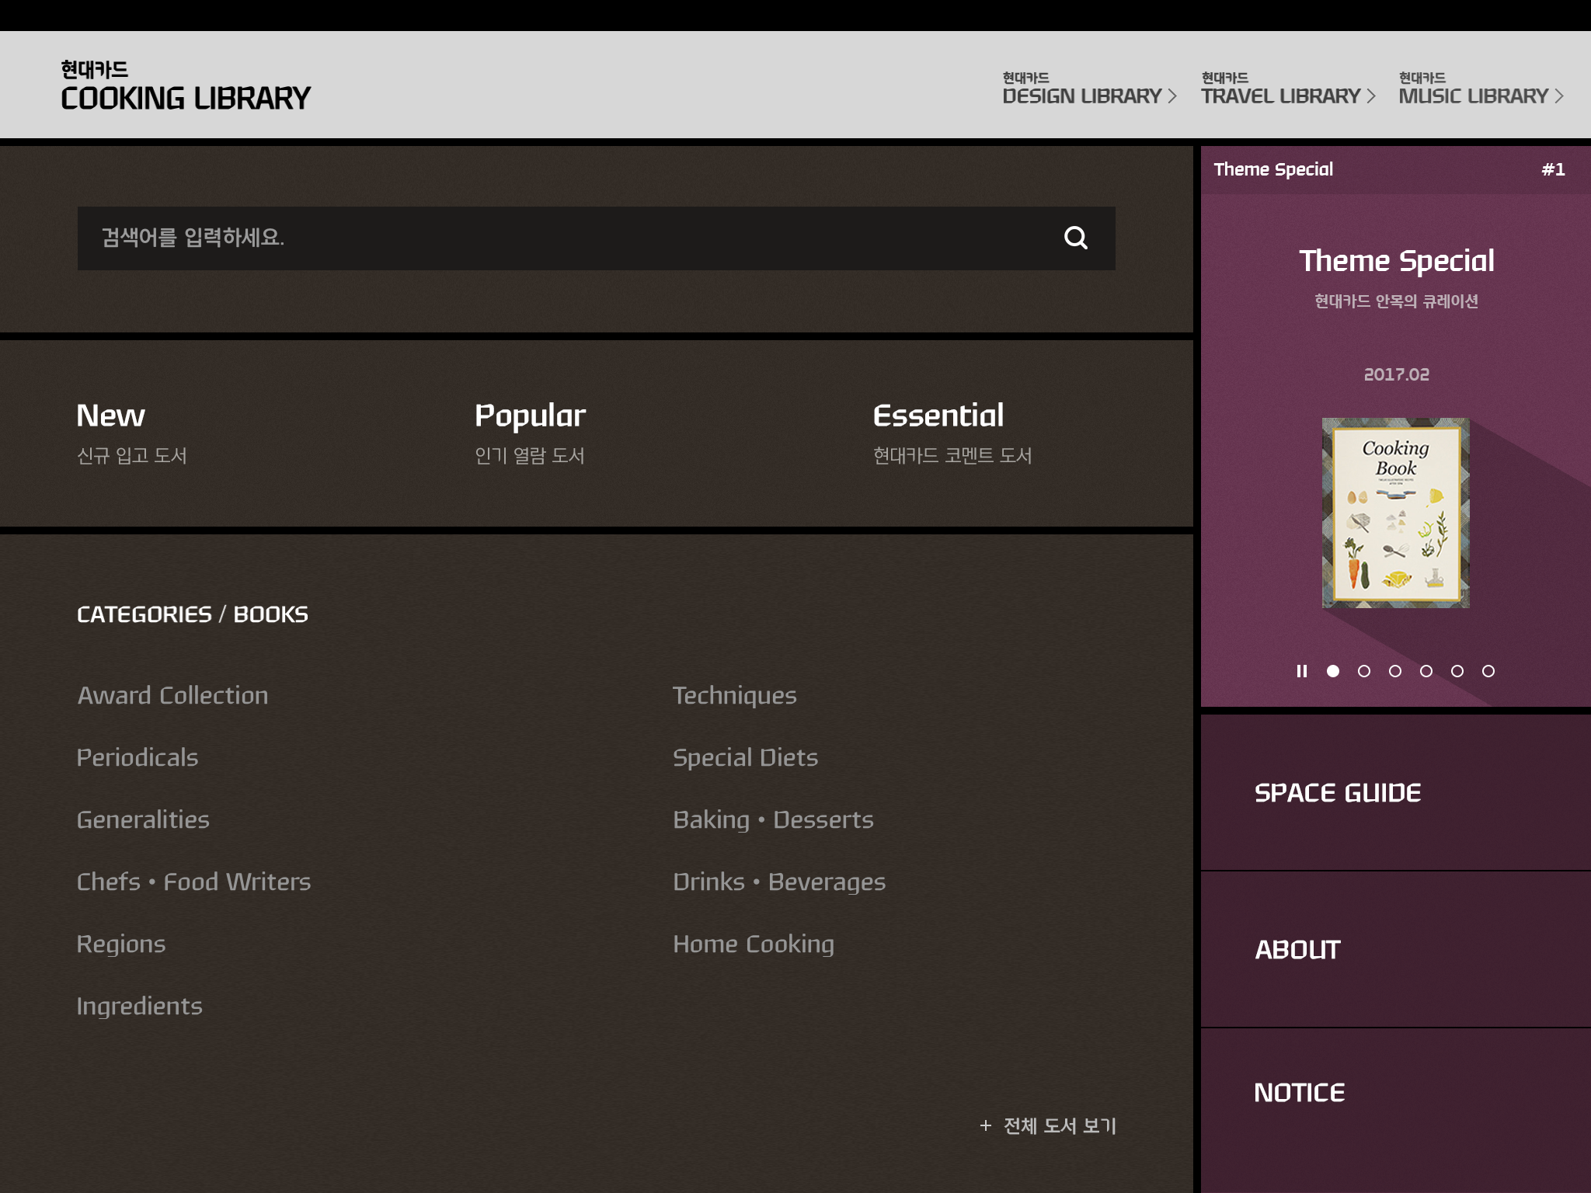Click the plus icon for all books

pyautogui.click(x=986, y=1125)
